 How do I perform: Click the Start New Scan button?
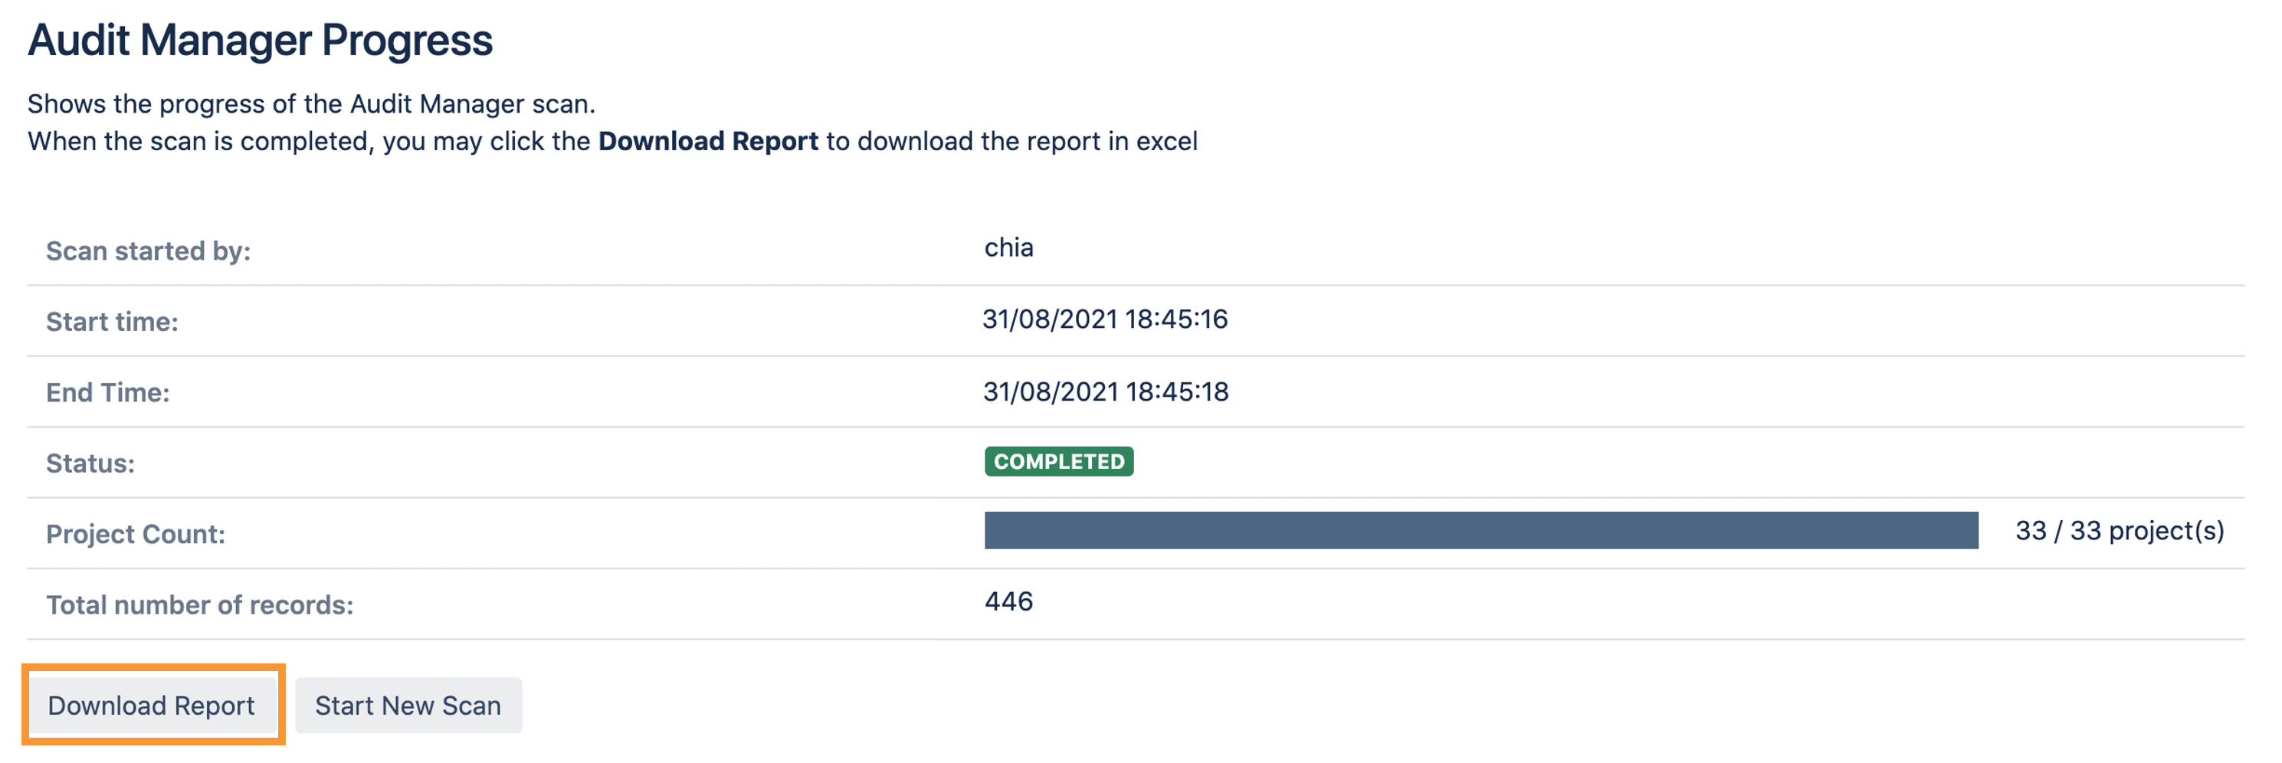pos(408,706)
